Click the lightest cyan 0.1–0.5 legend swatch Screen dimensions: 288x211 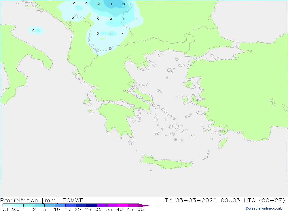click(8, 205)
